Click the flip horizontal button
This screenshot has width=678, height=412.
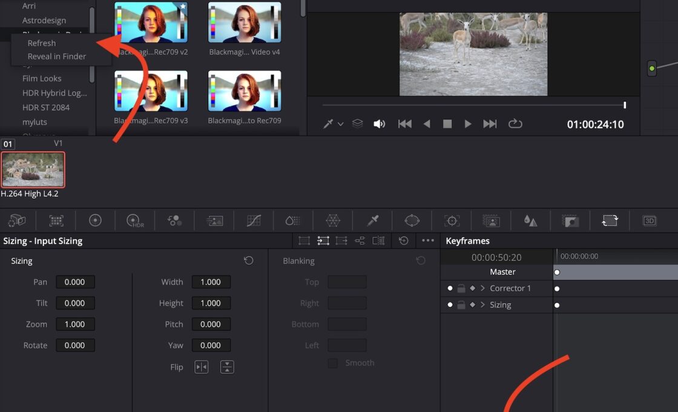[201, 367]
